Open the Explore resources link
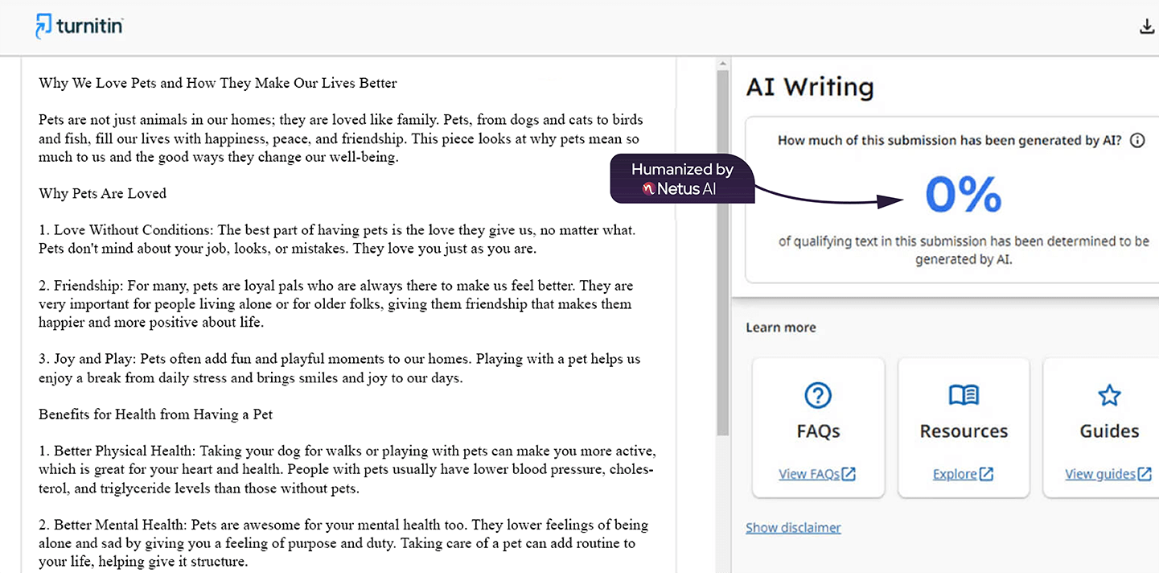Image resolution: width=1159 pixels, height=573 pixels. click(955, 474)
